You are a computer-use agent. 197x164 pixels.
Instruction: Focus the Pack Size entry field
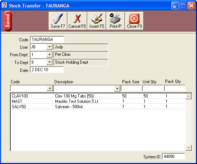pos(131,88)
